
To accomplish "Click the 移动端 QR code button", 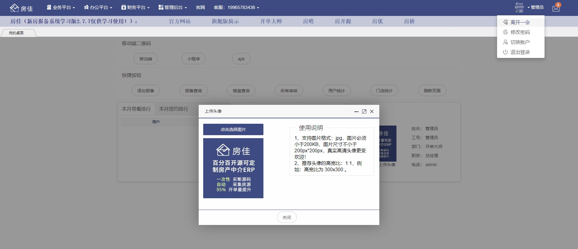I will [x=146, y=59].
